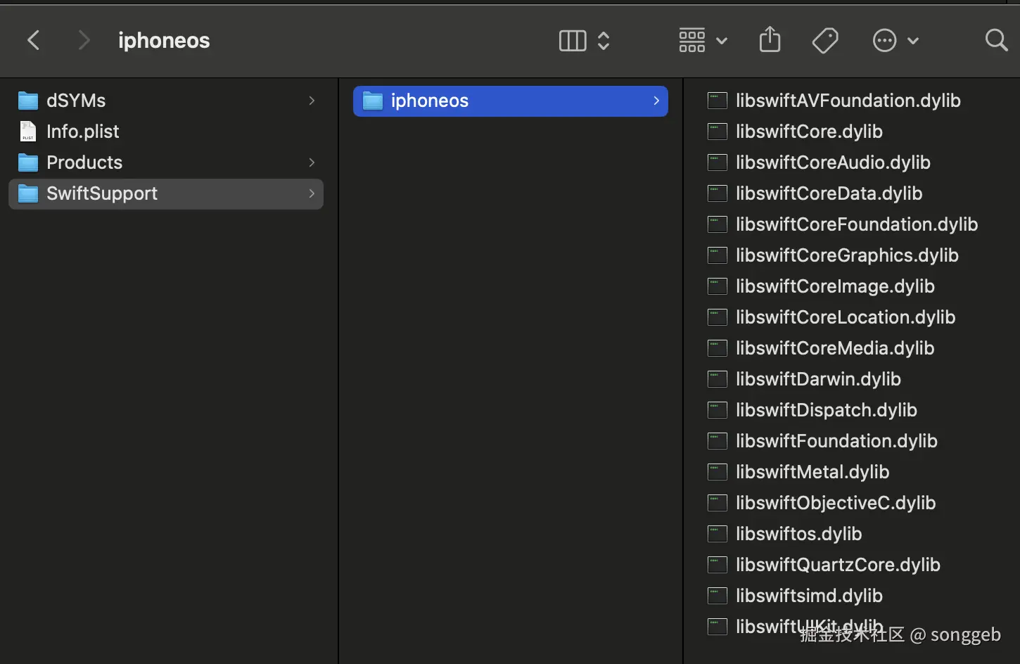The height and width of the screenshot is (664, 1020).
Task: Open the Search magnifier
Action: point(996,40)
